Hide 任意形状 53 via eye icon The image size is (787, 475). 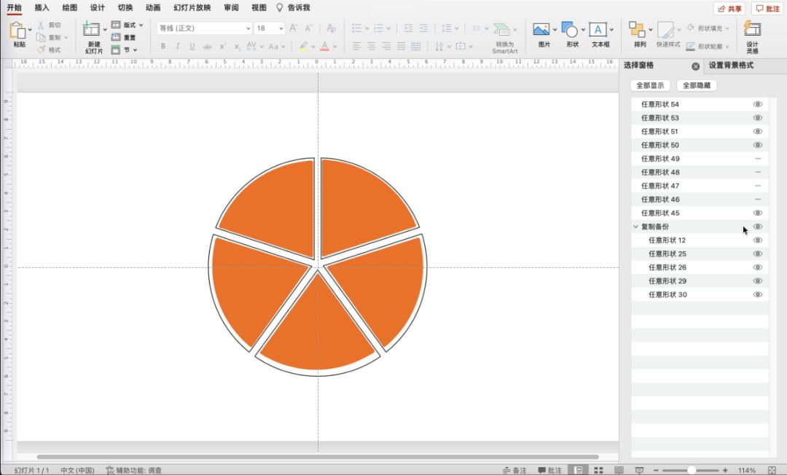[757, 118]
